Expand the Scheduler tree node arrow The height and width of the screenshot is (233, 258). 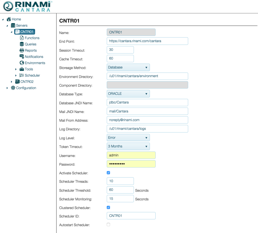(x=16, y=75)
